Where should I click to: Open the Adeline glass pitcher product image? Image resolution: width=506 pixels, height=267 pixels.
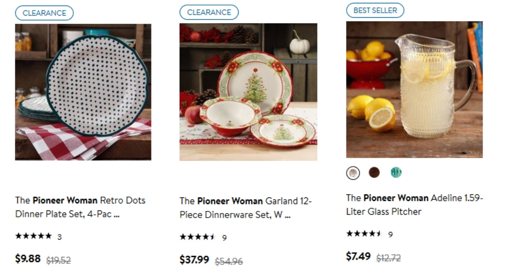[x=414, y=90]
